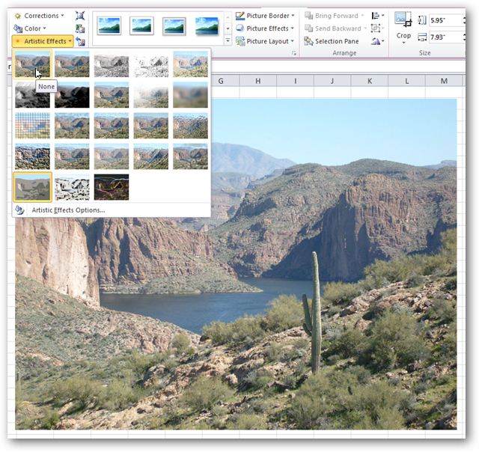Apply the Texturizer effect thumbnail

(x=72, y=156)
